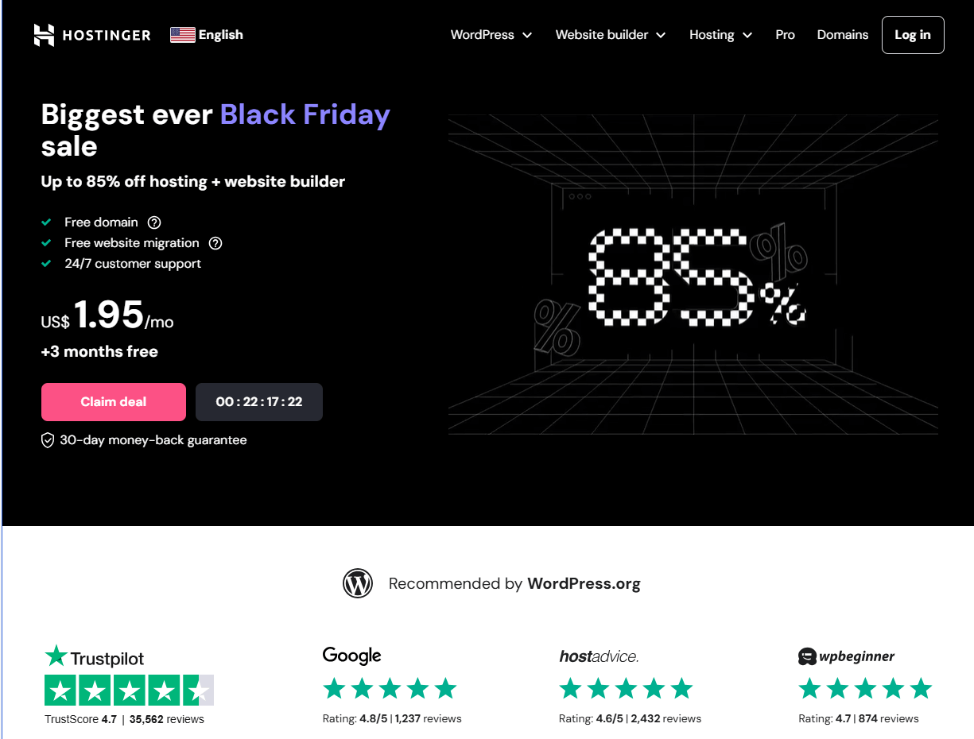Click the Google reviews logo
Viewport: 974px width, 739px height.
[351, 656]
